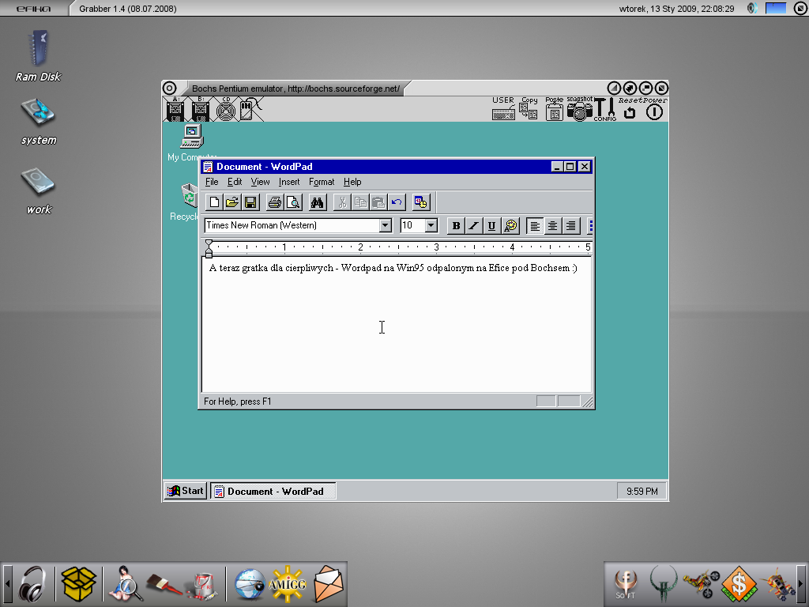Click the Paste clipboard icon in WordPad
Image resolution: width=809 pixels, height=607 pixels.
click(378, 202)
